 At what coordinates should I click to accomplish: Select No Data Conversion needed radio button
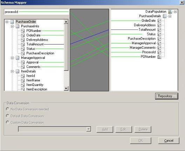coord(8,109)
